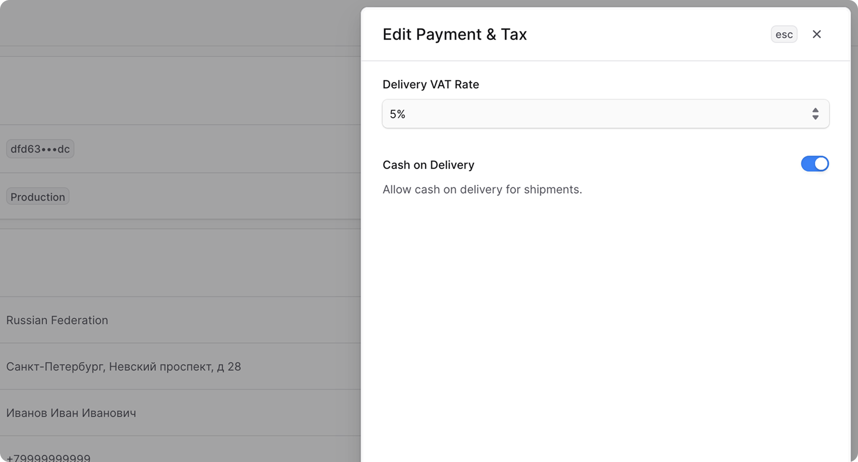The image size is (858, 462).
Task: Select the Production environment badge
Action: point(37,196)
